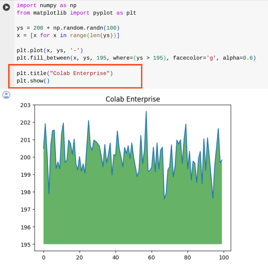Click the y-axis label 200

click(25, 157)
